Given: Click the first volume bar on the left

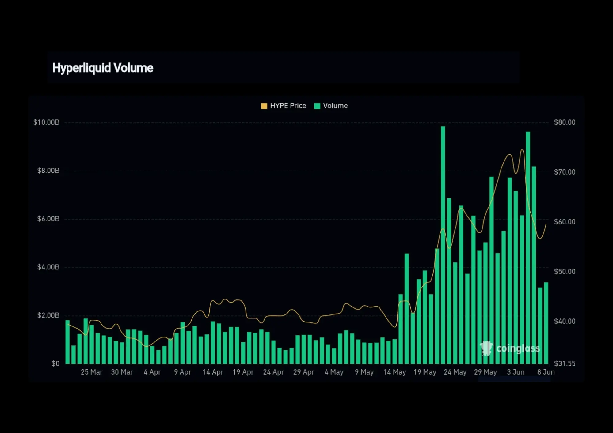Looking at the screenshot, I should (67, 342).
